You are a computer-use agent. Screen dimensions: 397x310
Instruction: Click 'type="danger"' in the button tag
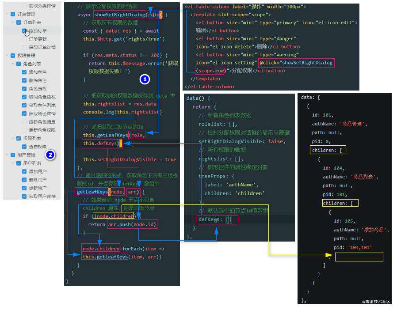[278, 39]
